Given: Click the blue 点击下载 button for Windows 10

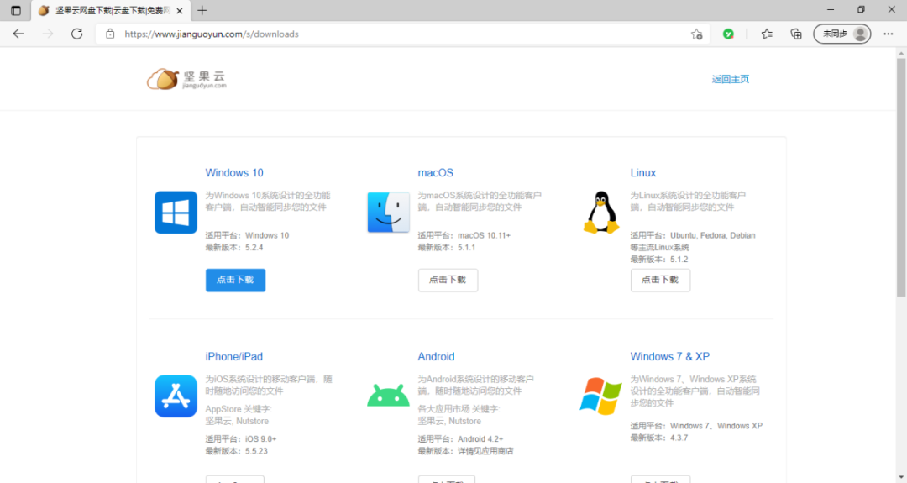Looking at the screenshot, I should [235, 280].
